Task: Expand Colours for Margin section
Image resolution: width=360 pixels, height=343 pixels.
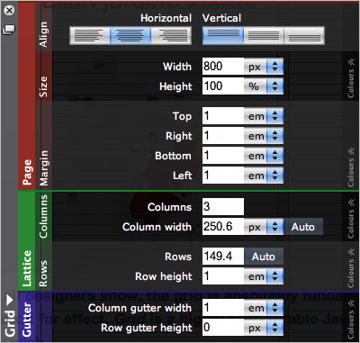Action: tap(351, 167)
